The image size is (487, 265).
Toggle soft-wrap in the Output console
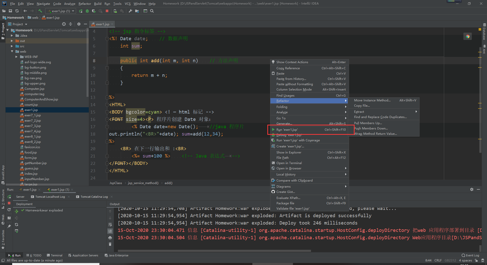[x=110, y=225]
